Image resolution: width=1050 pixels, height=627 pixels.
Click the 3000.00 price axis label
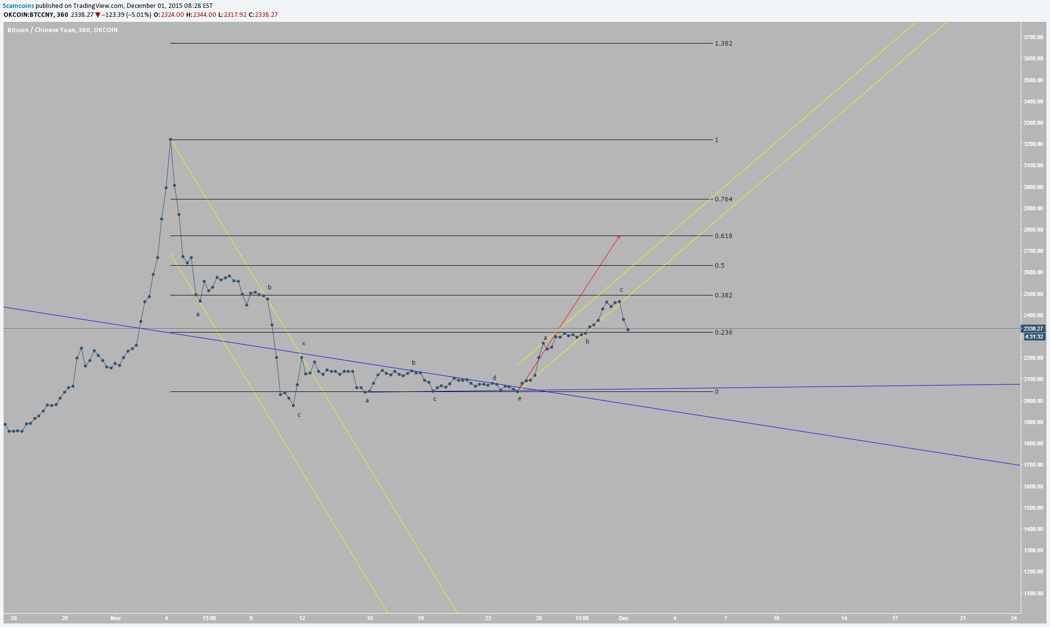1033,187
